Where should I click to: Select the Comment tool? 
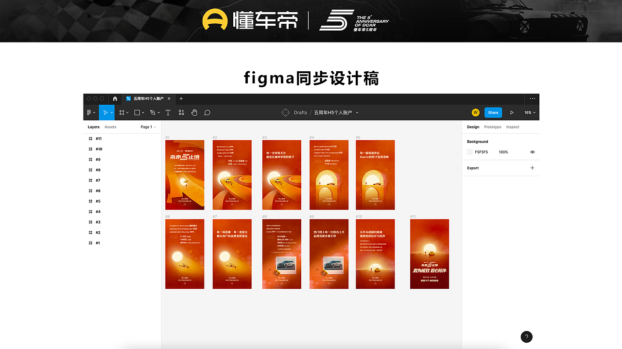pyautogui.click(x=207, y=112)
